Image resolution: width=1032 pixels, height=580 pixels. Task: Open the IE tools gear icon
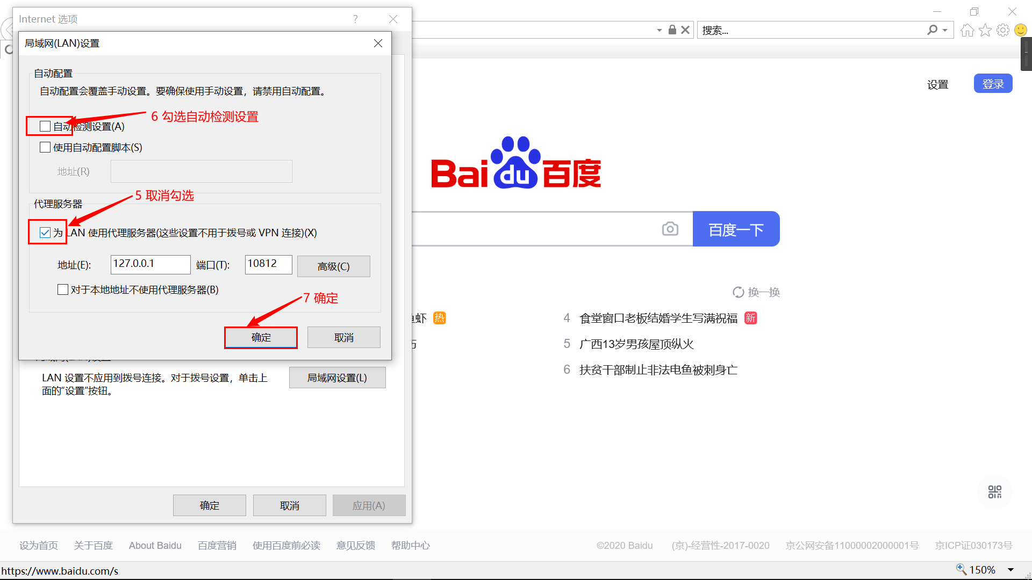tap(1003, 30)
